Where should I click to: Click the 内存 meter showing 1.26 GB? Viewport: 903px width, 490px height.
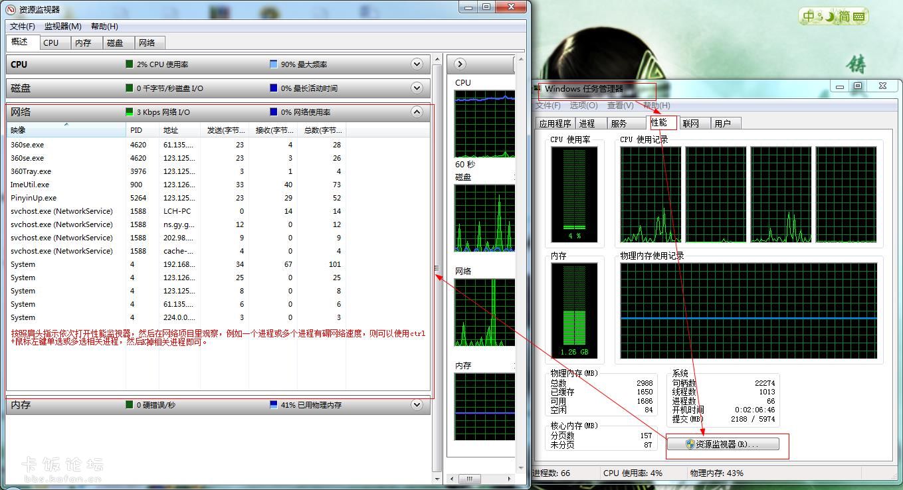point(574,311)
